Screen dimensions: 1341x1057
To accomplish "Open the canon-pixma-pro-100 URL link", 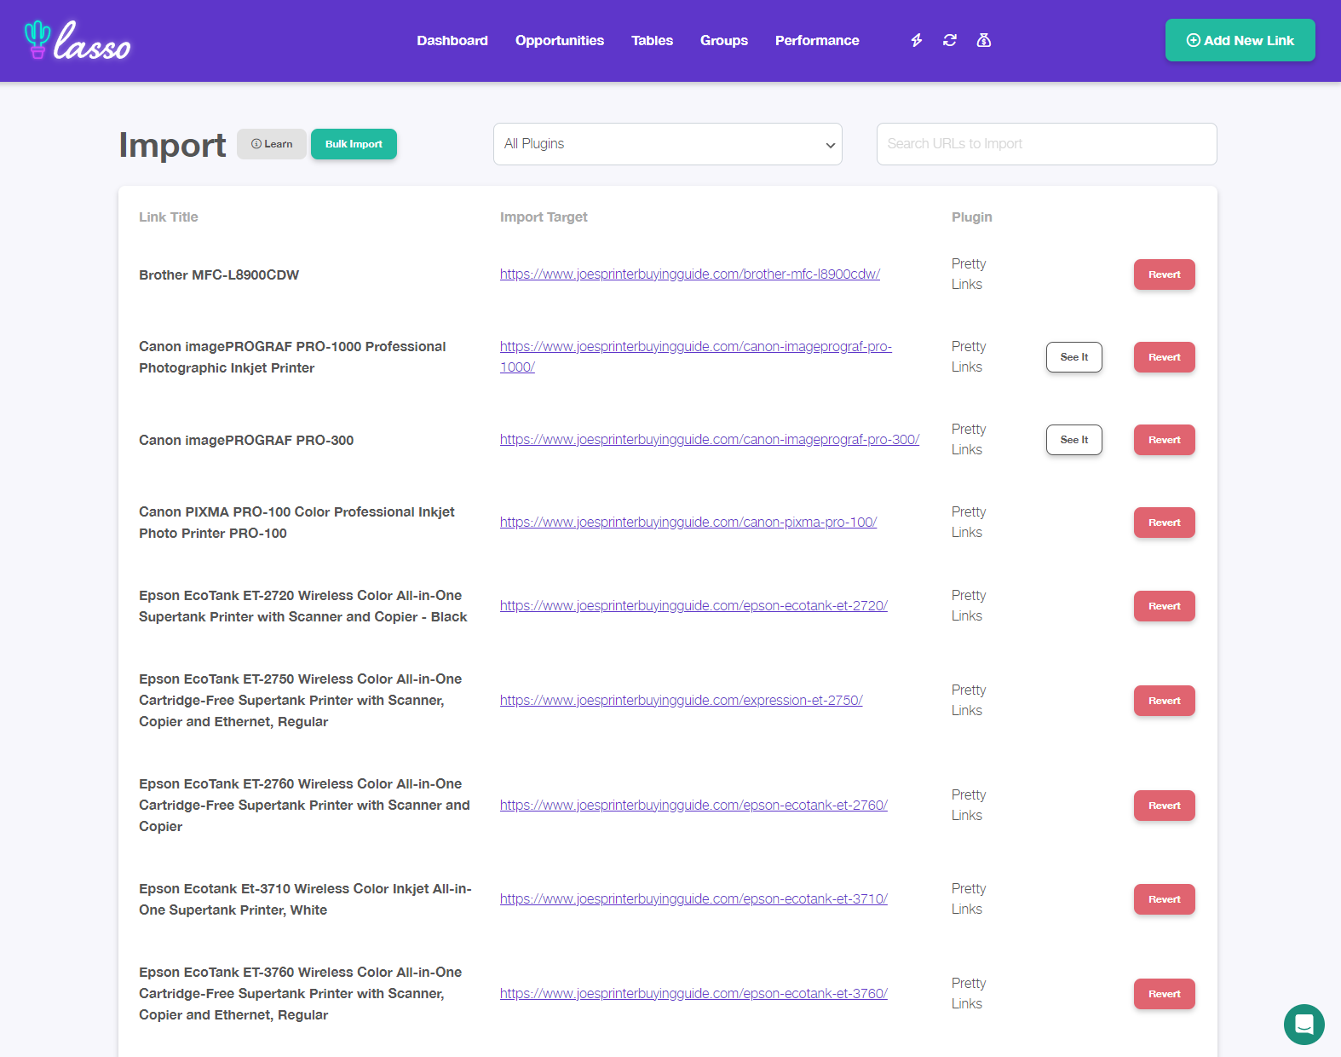I will pos(688,522).
